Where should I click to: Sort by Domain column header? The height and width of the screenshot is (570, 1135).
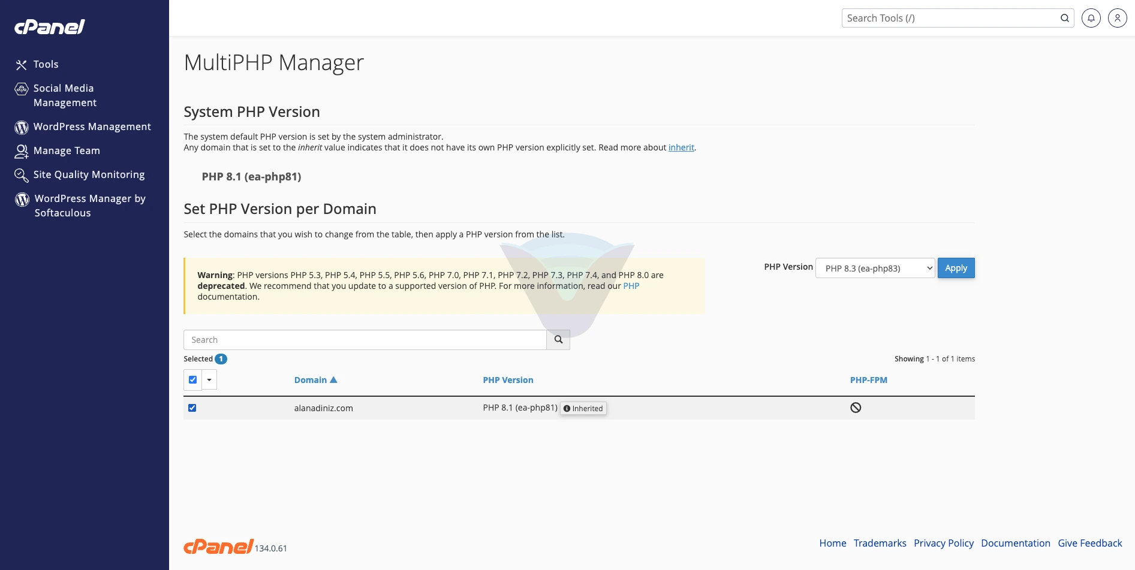pyautogui.click(x=311, y=380)
